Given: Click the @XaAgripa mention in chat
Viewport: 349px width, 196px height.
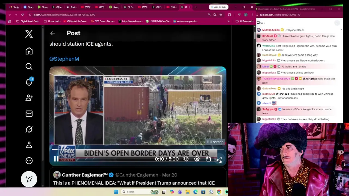Looking at the screenshot, I should (x=310, y=79).
